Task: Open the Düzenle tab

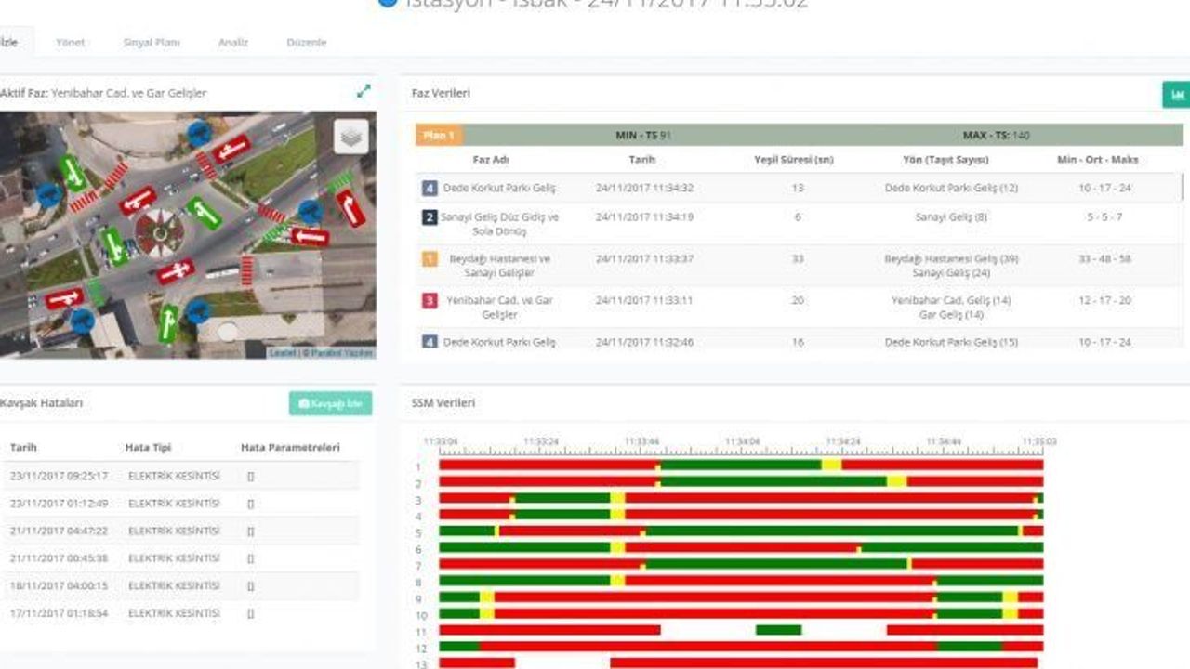Action: pyautogui.click(x=307, y=43)
